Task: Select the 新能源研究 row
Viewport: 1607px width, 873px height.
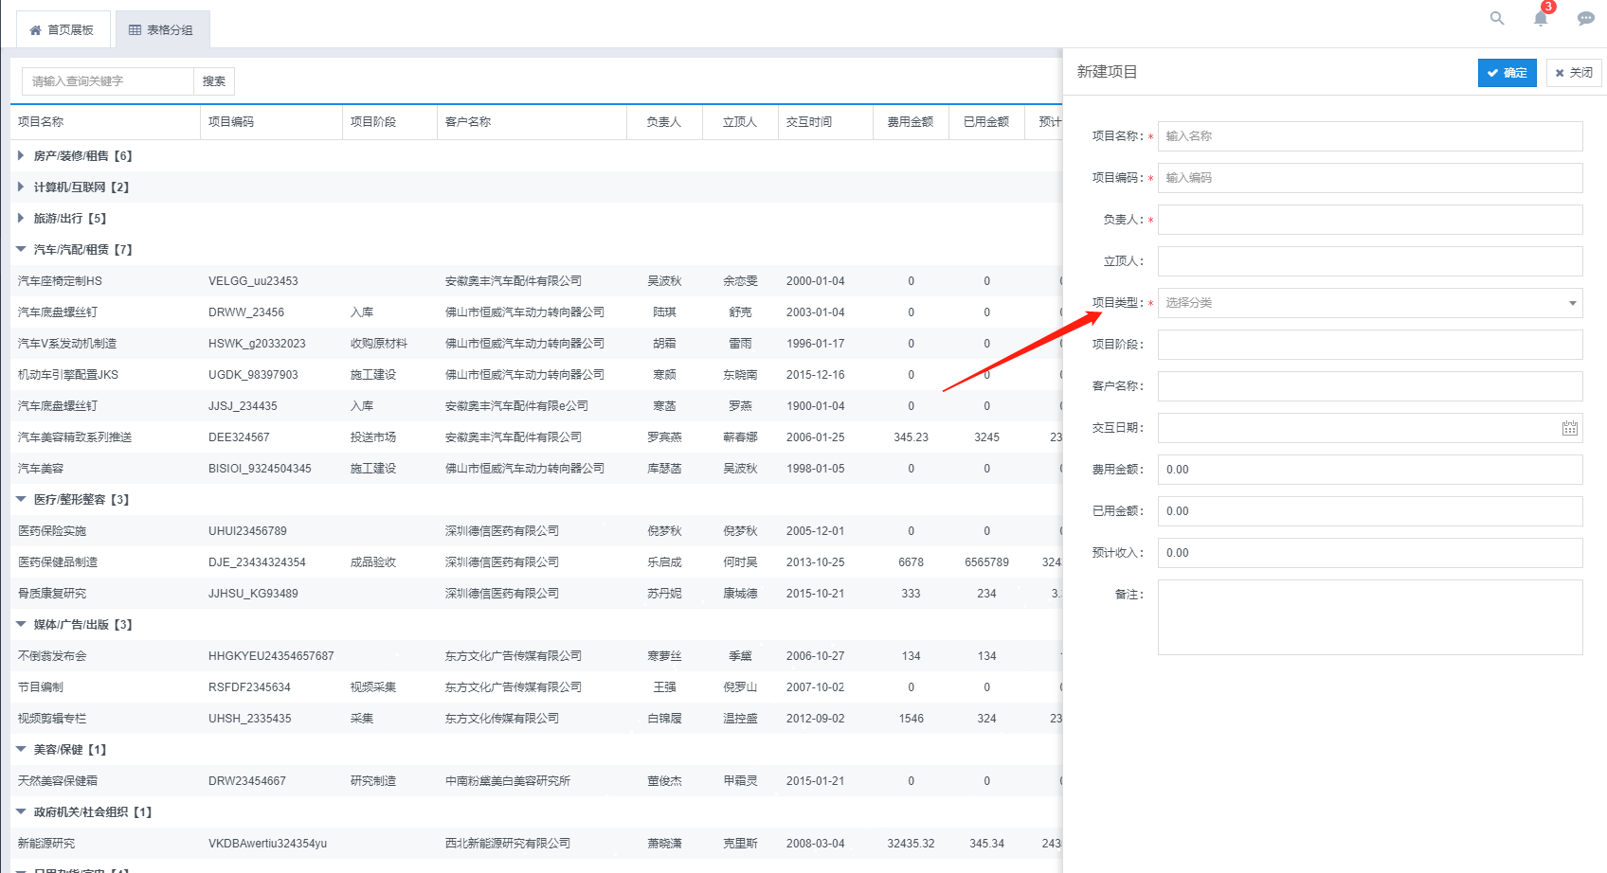Action: click(536, 844)
